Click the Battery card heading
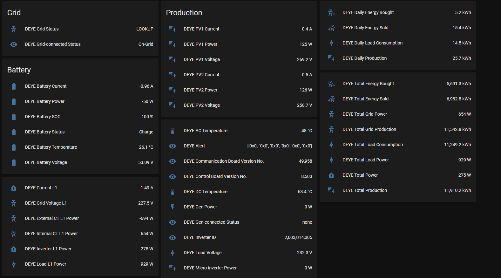501x278 pixels. [19, 70]
